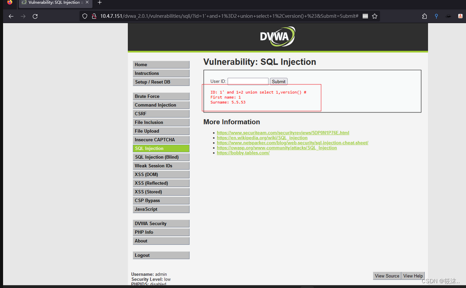Select CSRF menu item

coord(161,114)
